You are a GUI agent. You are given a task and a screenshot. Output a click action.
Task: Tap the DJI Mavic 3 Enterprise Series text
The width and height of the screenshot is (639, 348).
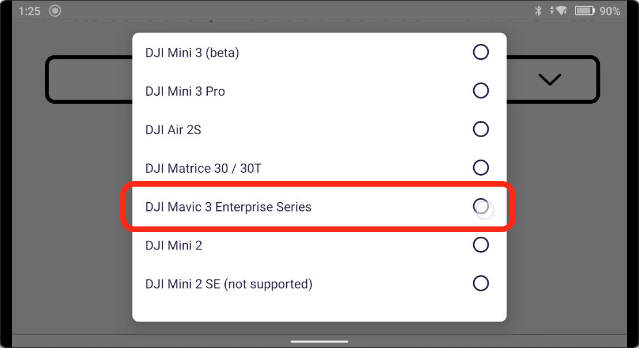point(229,207)
